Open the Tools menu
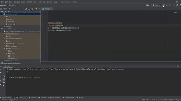The image size is (181, 101). (40, 2)
